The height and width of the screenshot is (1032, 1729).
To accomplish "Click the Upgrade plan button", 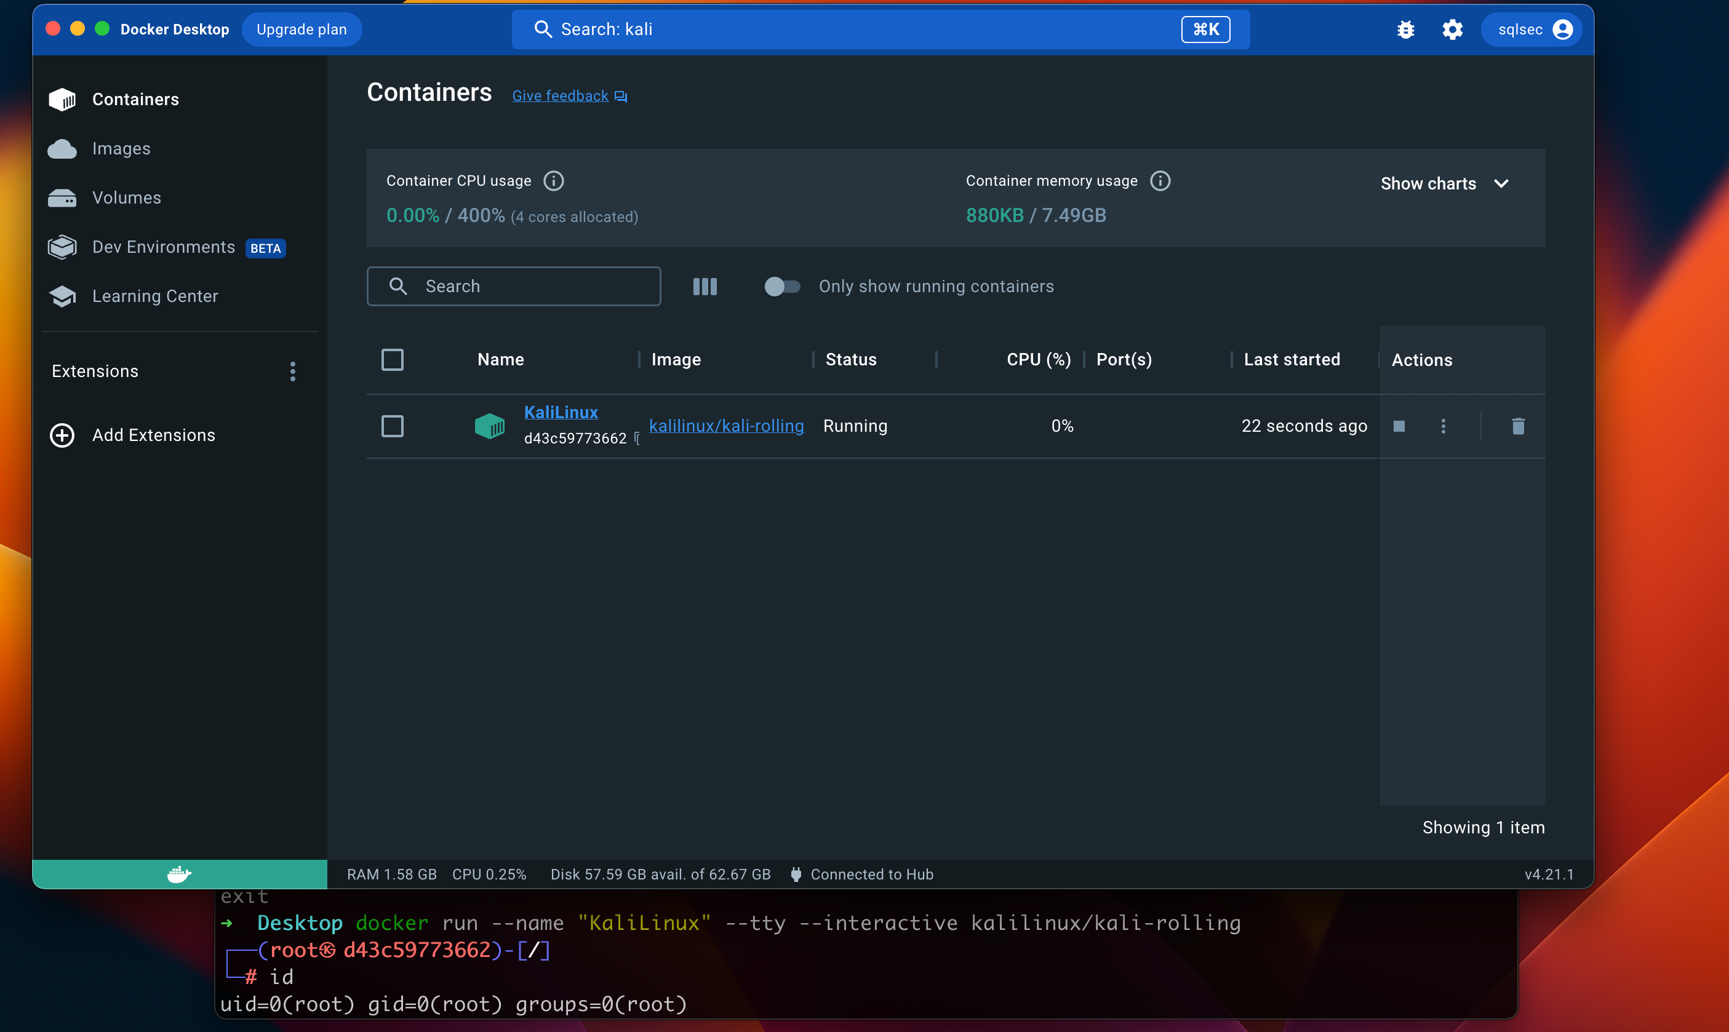I will (301, 29).
